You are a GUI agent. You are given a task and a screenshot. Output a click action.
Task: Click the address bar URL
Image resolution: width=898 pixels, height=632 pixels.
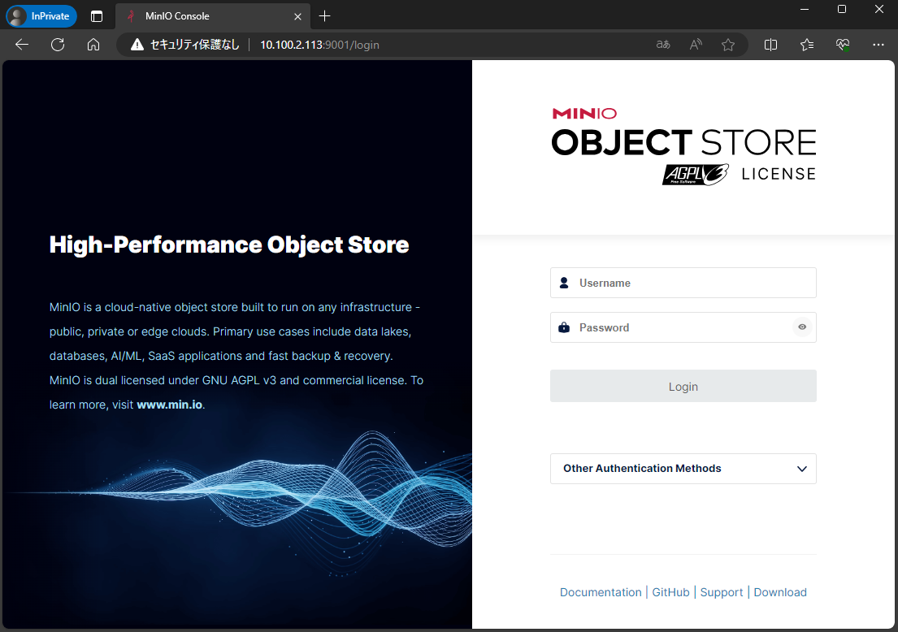tap(319, 45)
